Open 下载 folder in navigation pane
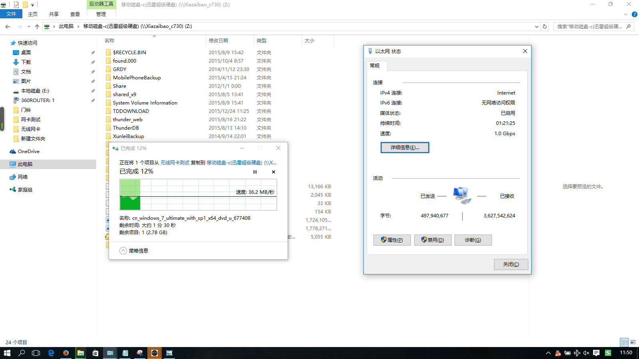 point(26,62)
